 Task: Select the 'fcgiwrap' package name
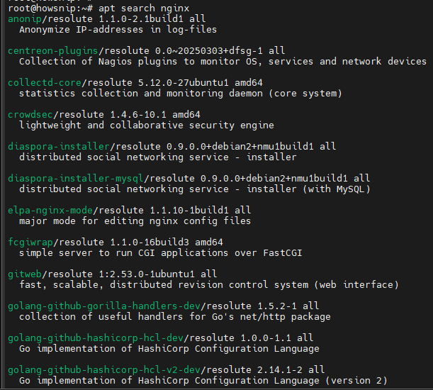click(30, 242)
